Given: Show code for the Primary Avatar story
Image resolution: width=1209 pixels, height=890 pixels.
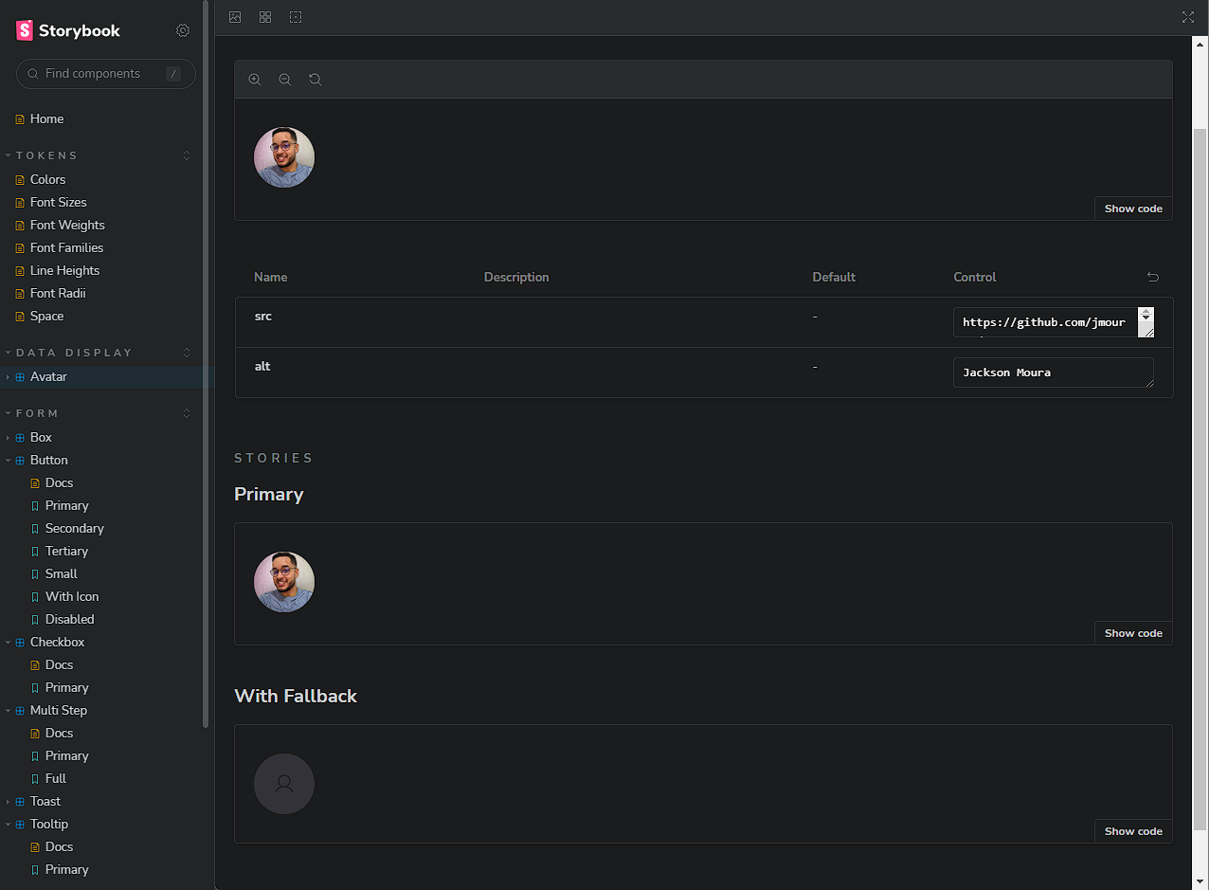Looking at the screenshot, I should point(1133,632).
